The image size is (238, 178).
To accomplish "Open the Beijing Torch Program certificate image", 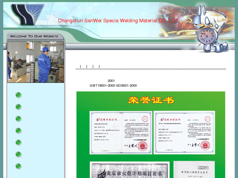I will (x=130, y=170).
